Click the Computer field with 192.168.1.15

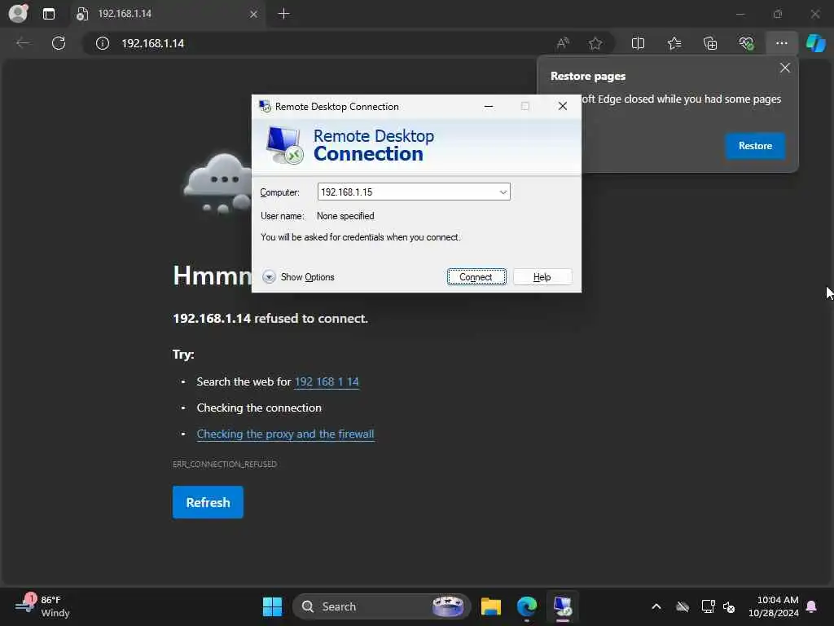(x=414, y=192)
